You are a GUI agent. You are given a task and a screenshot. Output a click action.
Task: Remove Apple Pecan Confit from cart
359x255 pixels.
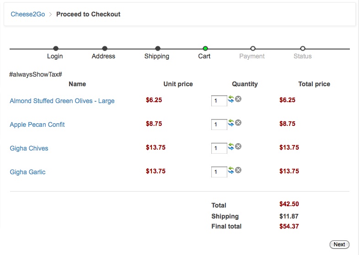pos(238,123)
